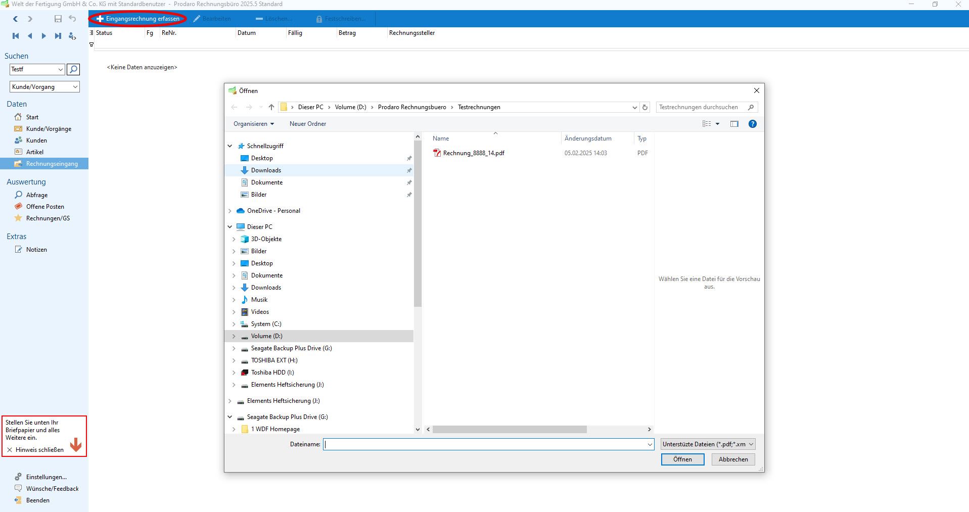Click the Öffnen button

(682, 459)
